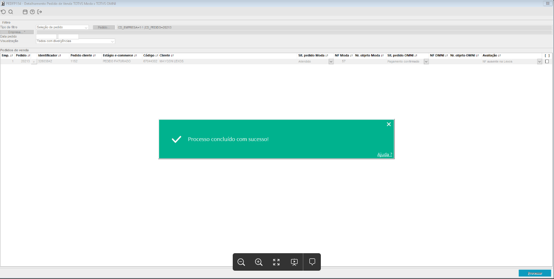Open the help question-mark toolbar icon

point(32,12)
